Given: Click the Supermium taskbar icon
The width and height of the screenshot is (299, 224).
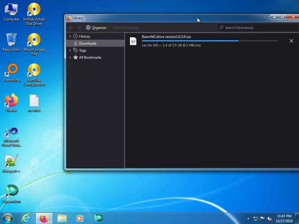Looking at the screenshot, I should tap(98, 218).
